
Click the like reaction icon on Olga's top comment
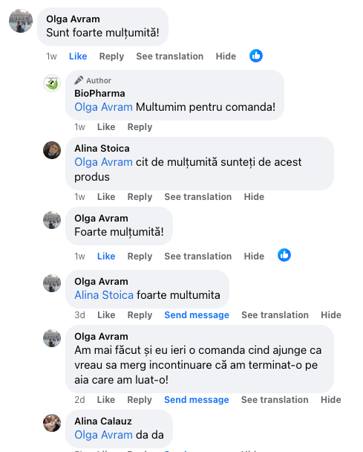(x=256, y=56)
